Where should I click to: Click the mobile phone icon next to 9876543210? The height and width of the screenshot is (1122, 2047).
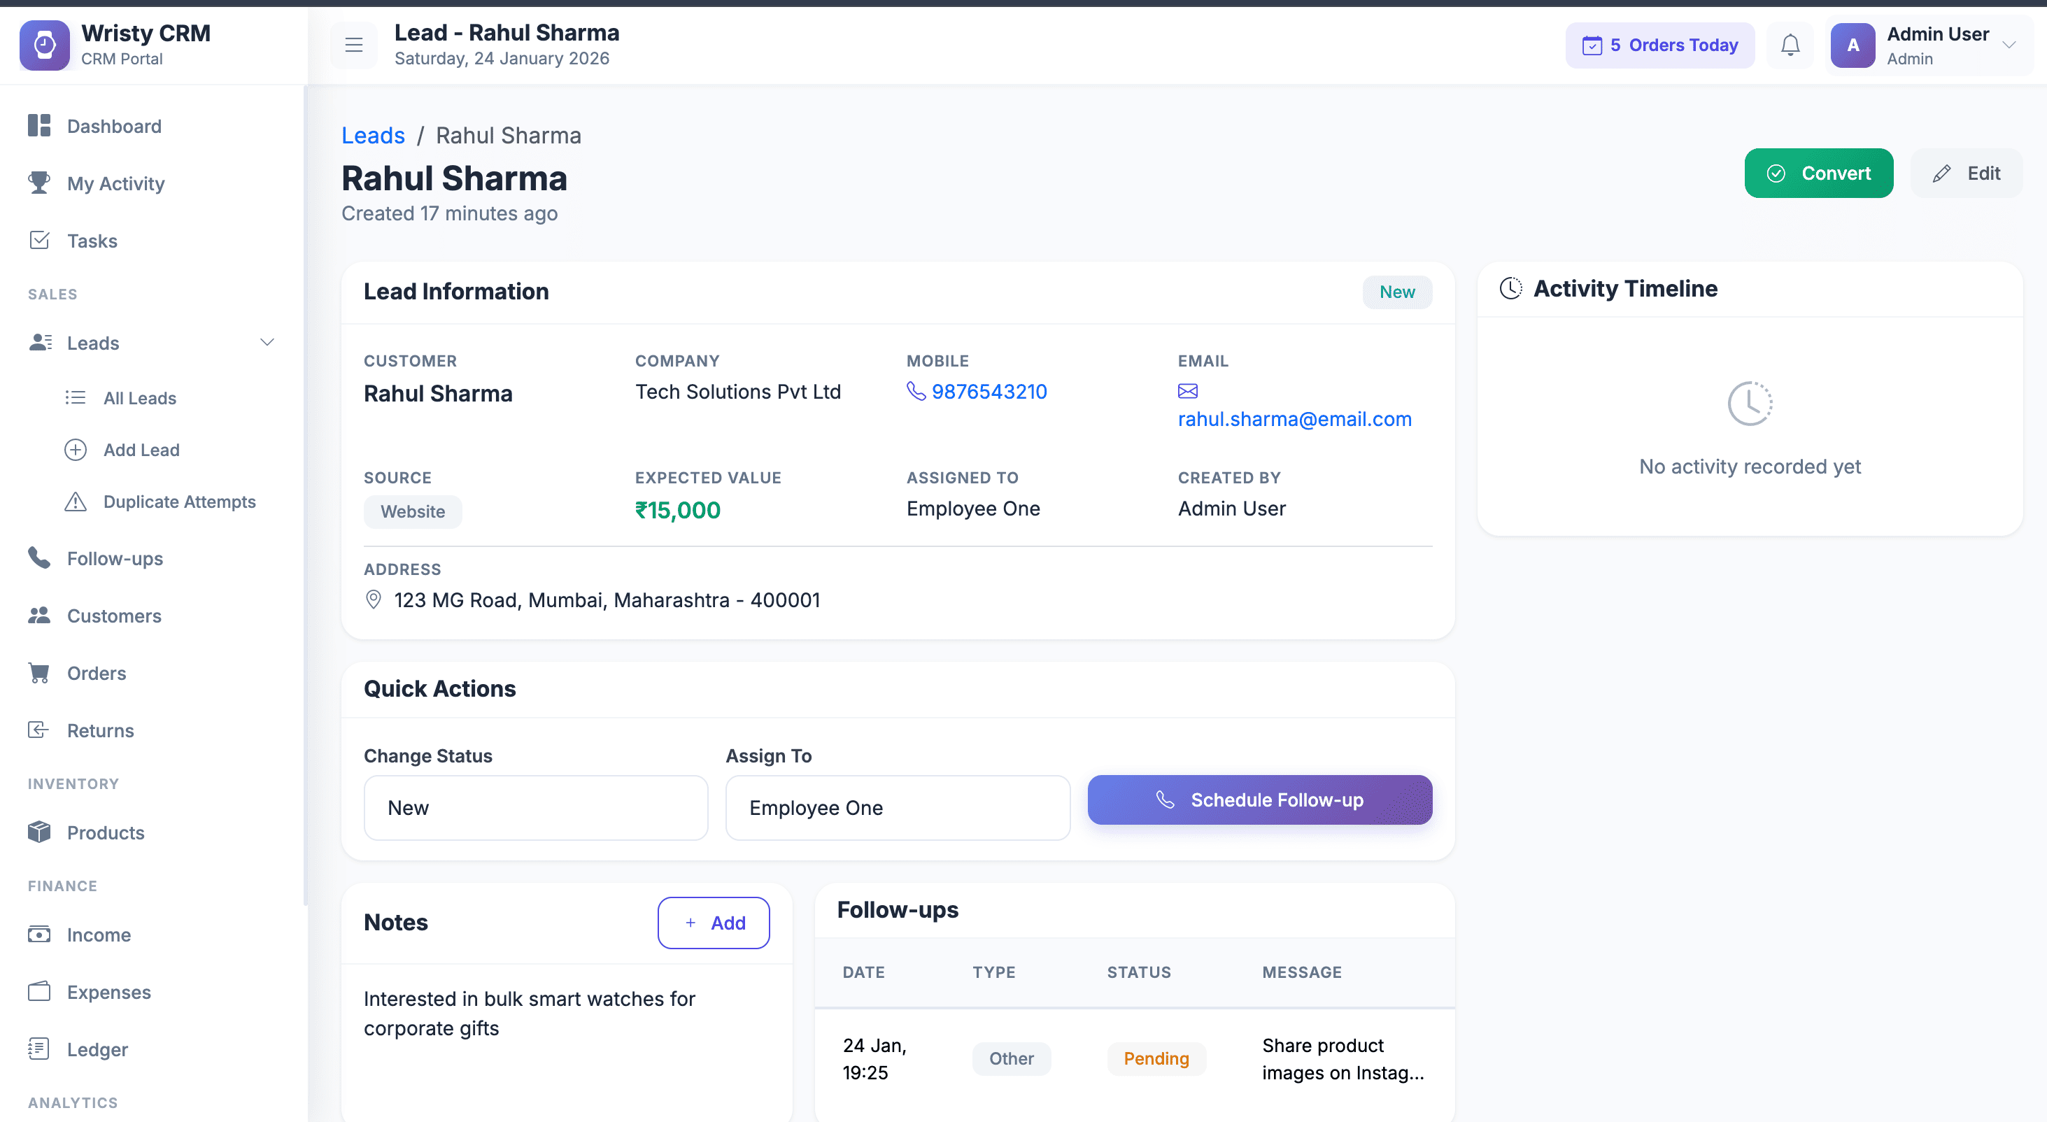(x=916, y=391)
